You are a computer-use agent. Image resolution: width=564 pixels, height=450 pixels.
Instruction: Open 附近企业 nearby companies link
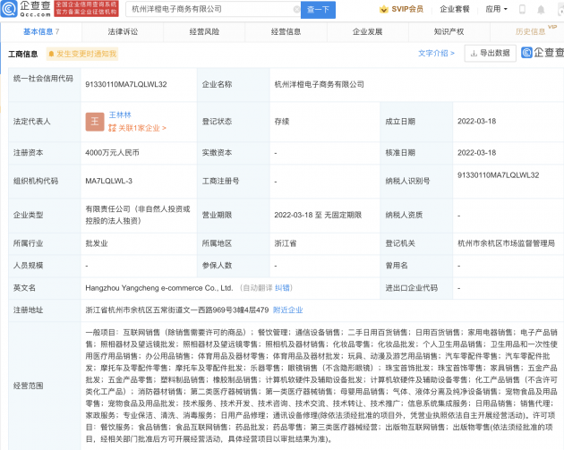287,310
